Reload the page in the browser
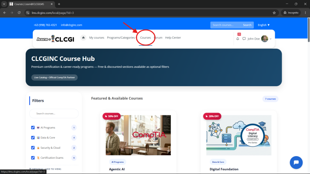Image resolution: width=310 pixels, height=174 pixels. pos(19,13)
